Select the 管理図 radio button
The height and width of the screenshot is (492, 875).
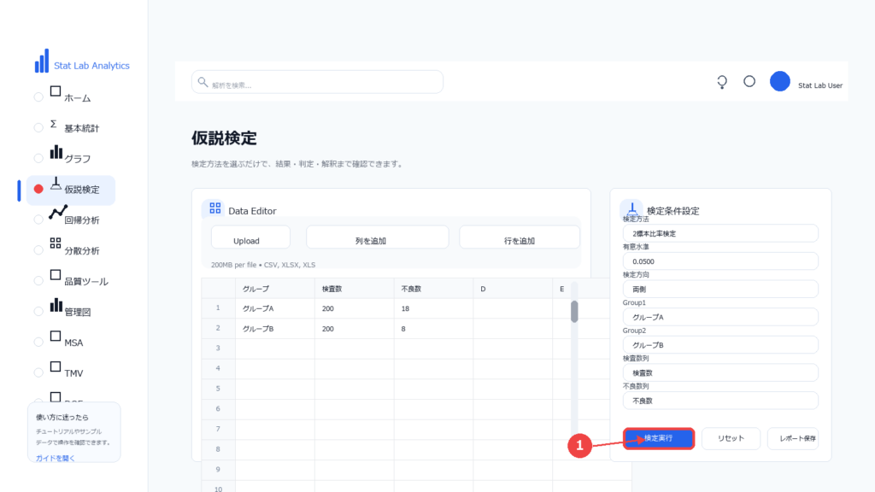[x=38, y=311]
